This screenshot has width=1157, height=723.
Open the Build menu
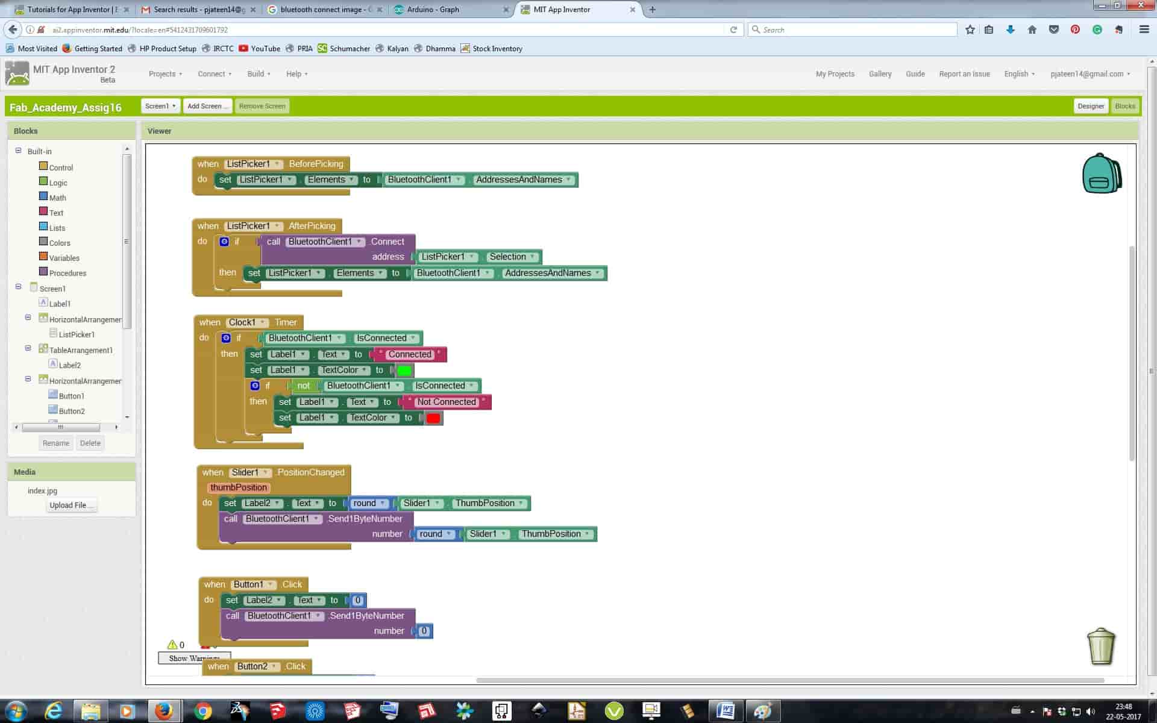tap(259, 74)
